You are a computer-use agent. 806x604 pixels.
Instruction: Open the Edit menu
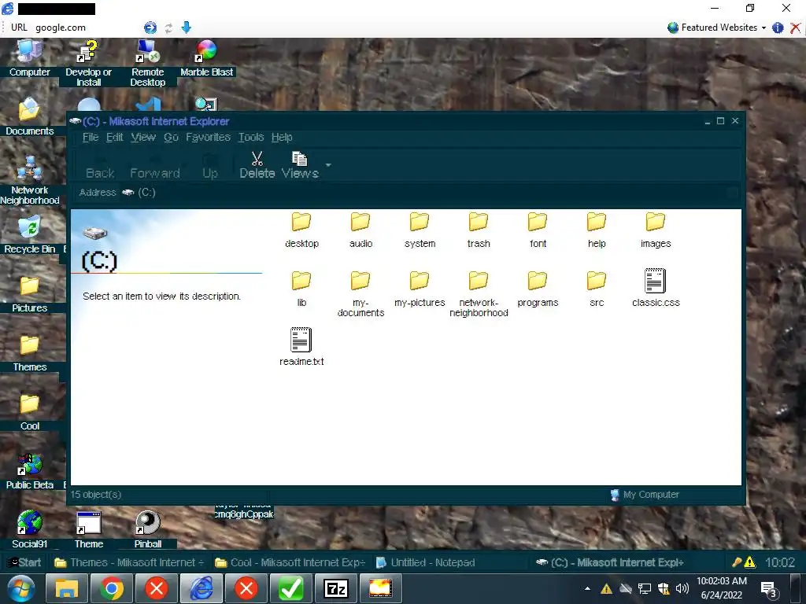click(x=115, y=137)
